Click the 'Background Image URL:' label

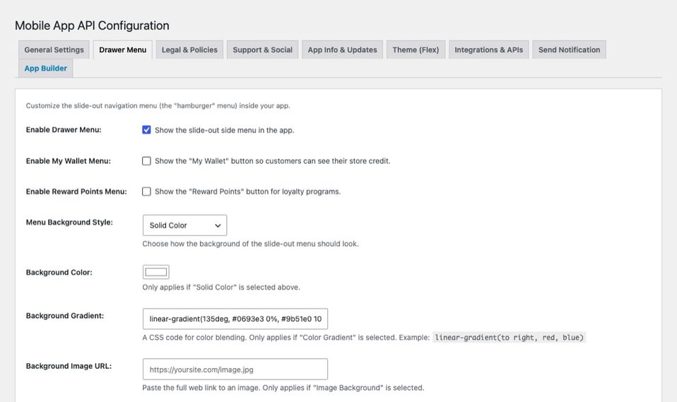[69, 366]
